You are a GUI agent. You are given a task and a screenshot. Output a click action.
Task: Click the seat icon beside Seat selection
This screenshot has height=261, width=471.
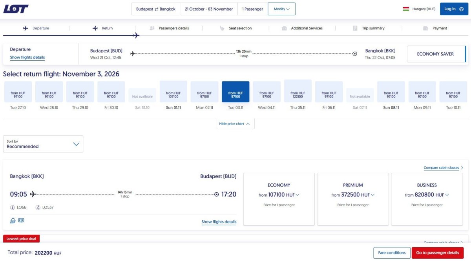click(x=222, y=28)
